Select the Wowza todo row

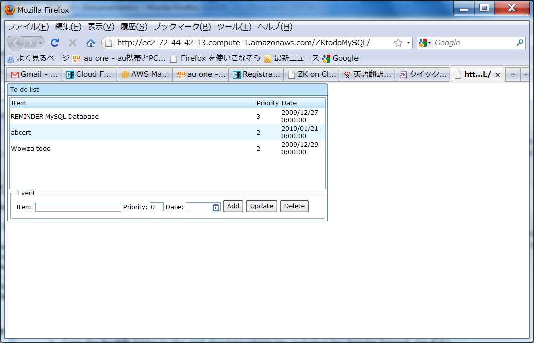[167, 148]
